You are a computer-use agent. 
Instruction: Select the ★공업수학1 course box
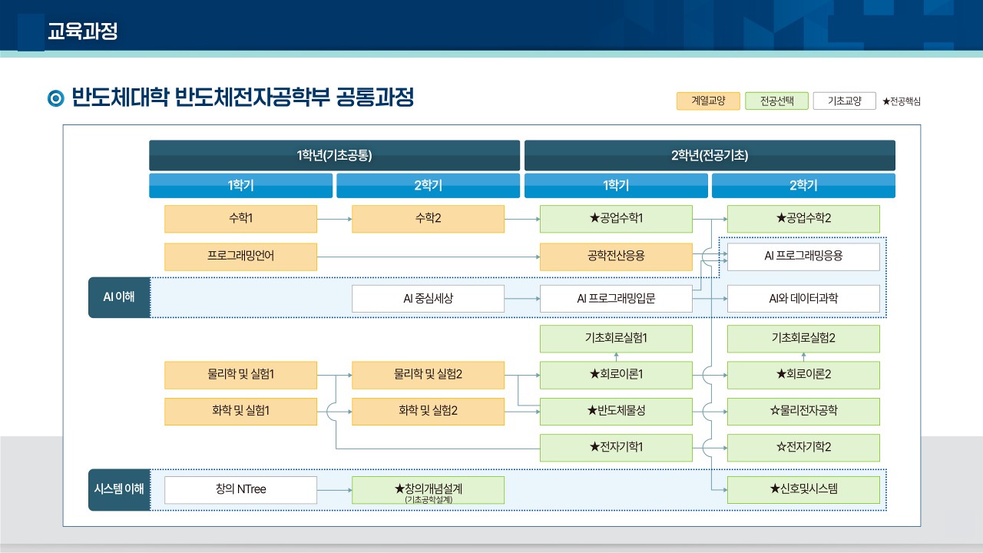tap(616, 219)
